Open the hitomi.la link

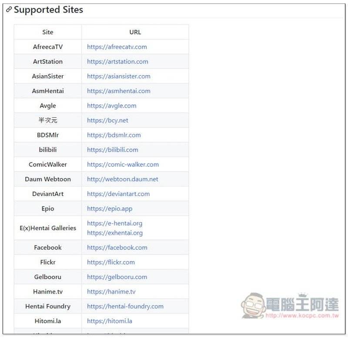click(x=110, y=321)
